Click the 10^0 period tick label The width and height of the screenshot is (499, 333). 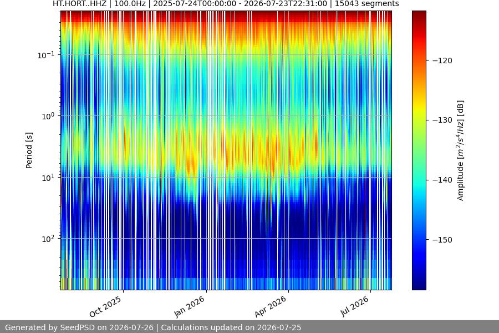48,117
